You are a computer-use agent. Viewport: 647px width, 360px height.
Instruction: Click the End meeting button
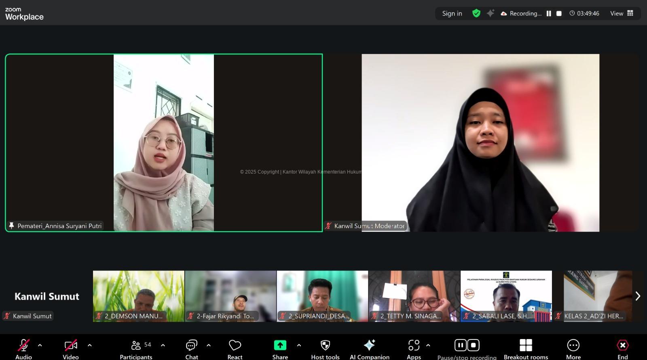tap(622, 345)
